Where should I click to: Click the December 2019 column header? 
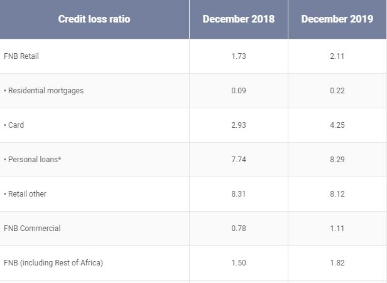click(x=337, y=19)
